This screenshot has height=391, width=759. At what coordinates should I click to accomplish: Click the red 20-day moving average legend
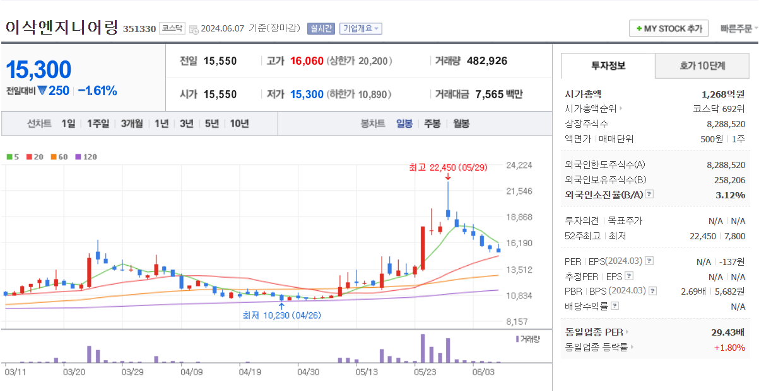(34, 157)
